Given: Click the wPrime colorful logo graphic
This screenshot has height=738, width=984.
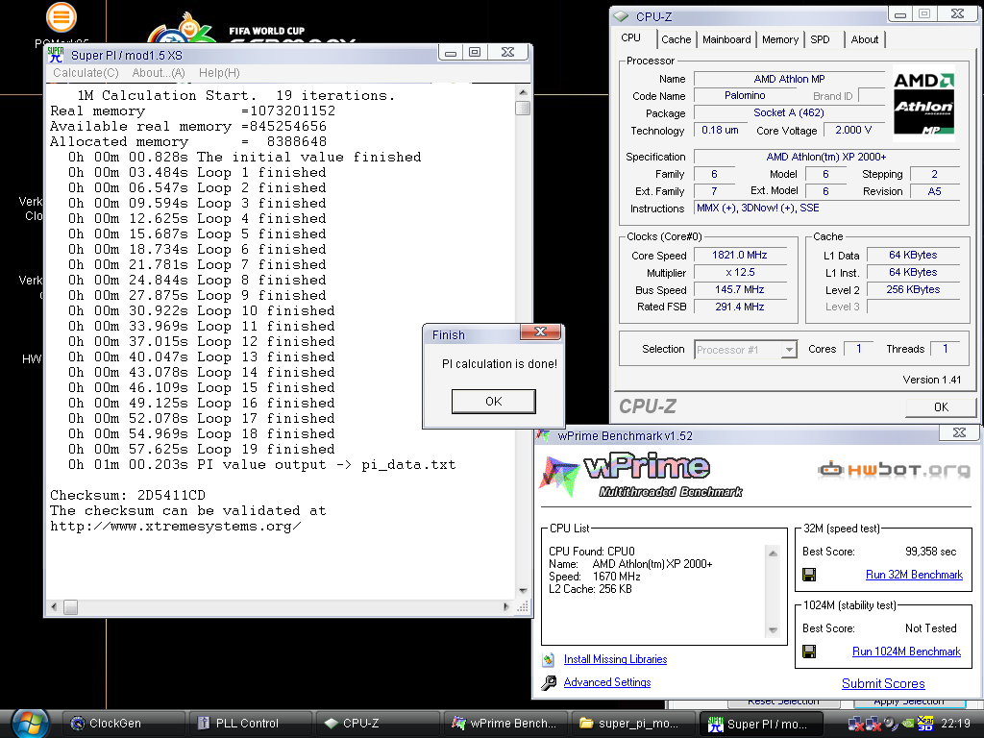Looking at the screenshot, I should click(x=558, y=476).
